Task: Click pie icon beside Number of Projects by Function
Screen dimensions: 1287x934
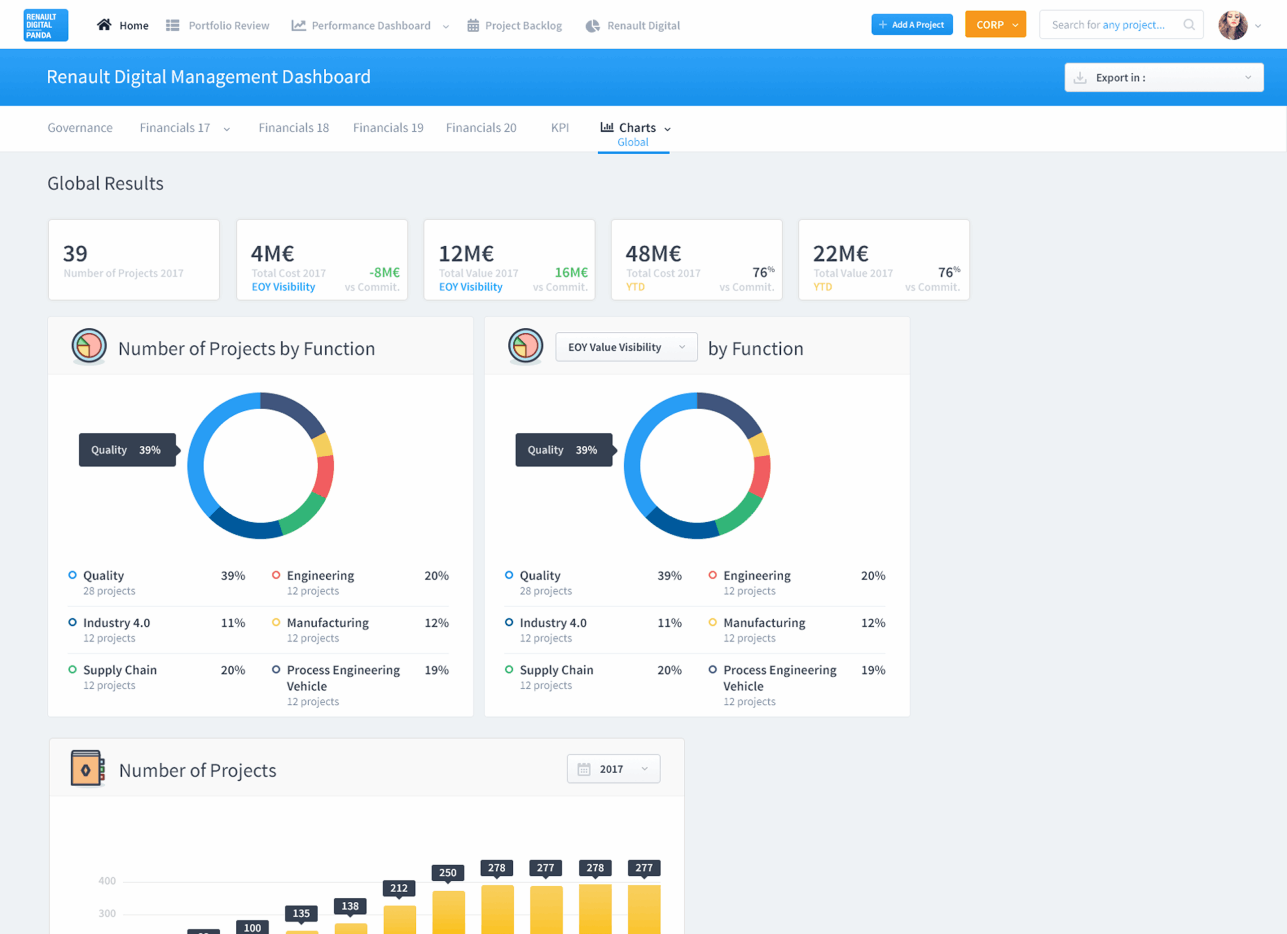Action: [89, 346]
